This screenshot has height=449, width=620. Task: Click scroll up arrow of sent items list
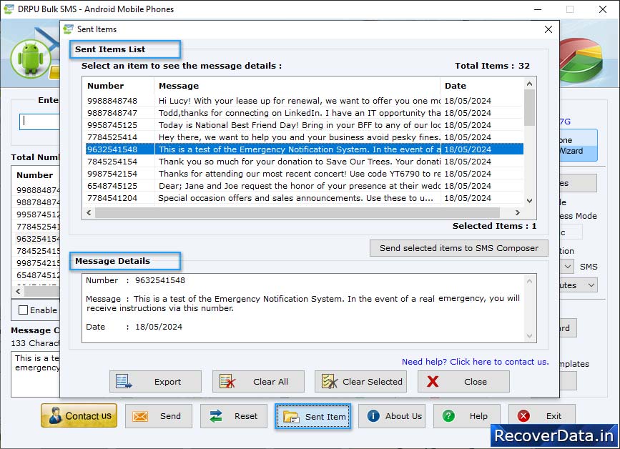[x=529, y=84]
